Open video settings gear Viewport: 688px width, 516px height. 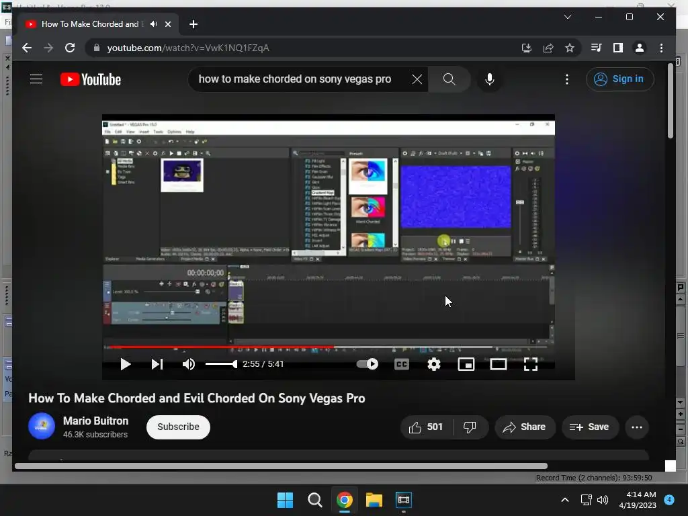pos(434,364)
